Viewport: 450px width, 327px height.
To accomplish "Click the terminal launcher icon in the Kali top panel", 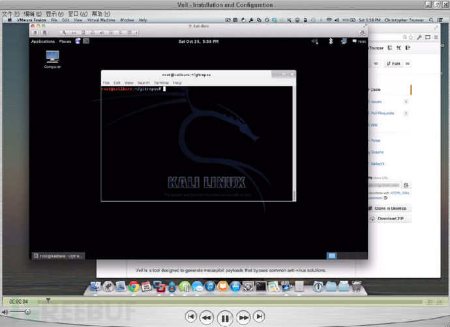I will pyautogui.click(x=86, y=41).
